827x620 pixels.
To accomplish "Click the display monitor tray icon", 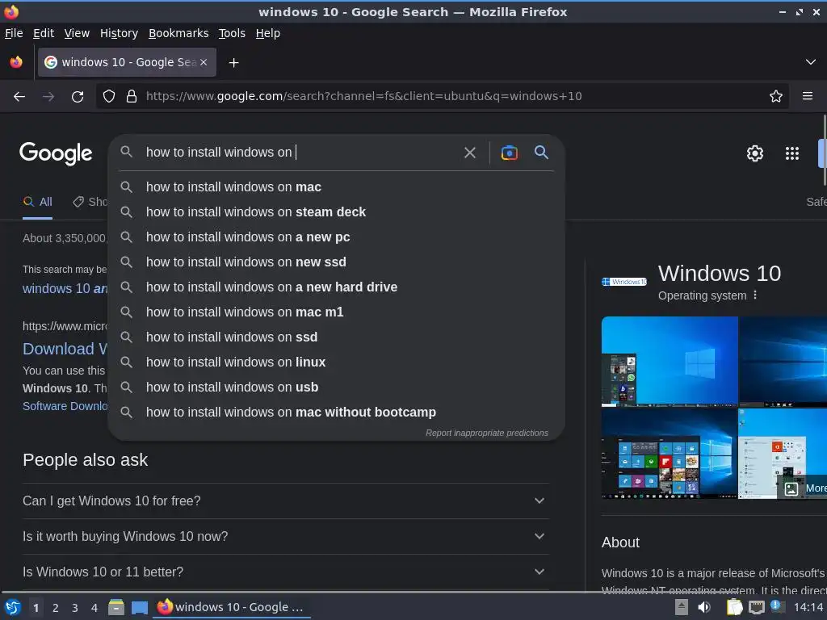I will tap(756, 607).
